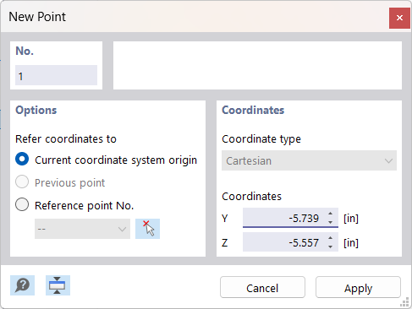Click the point No. field showing 1
The width and height of the screenshot is (412, 309).
point(56,75)
